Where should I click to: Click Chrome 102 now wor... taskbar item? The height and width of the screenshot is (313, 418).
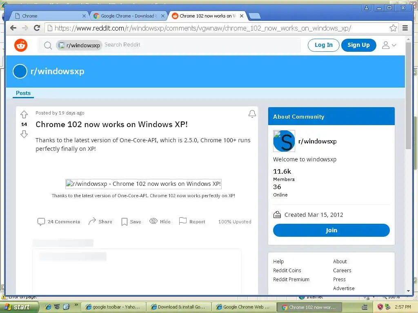click(x=309, y=307)
